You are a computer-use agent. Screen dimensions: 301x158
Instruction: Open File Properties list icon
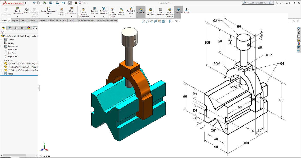80,3
